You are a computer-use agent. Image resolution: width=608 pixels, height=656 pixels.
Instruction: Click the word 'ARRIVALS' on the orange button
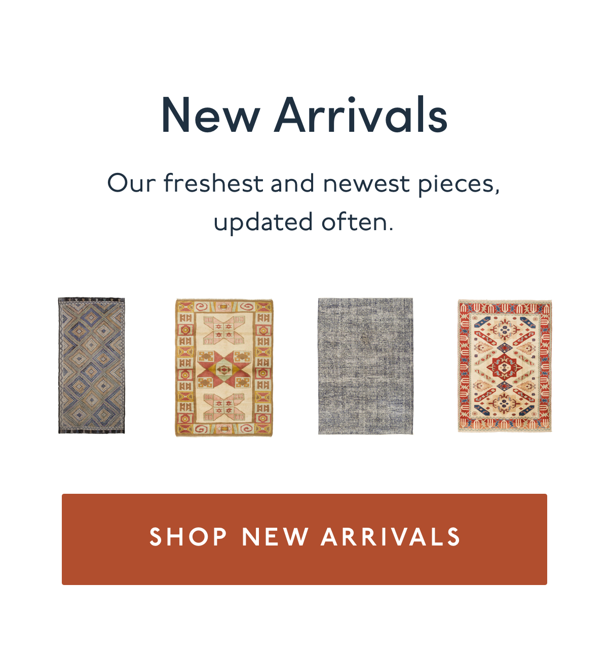[x=391, y=537]
